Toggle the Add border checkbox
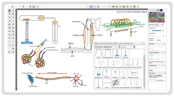 tap(157, 80)
